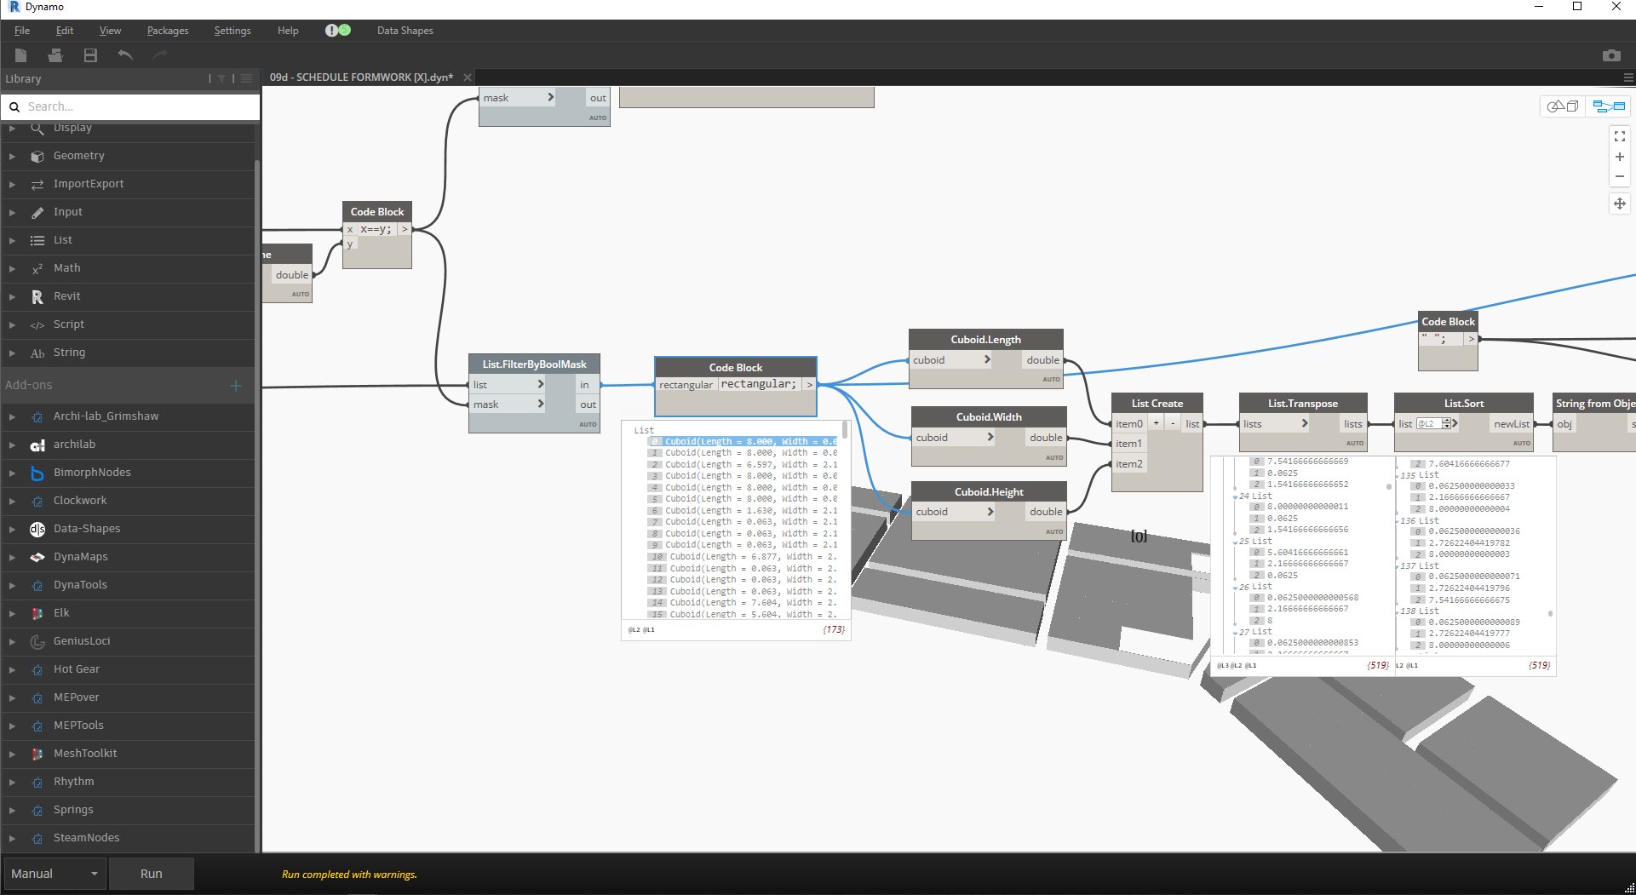The image size is (1636, 895).
Task: Click the Library search input field
Action: pos(141,106)
